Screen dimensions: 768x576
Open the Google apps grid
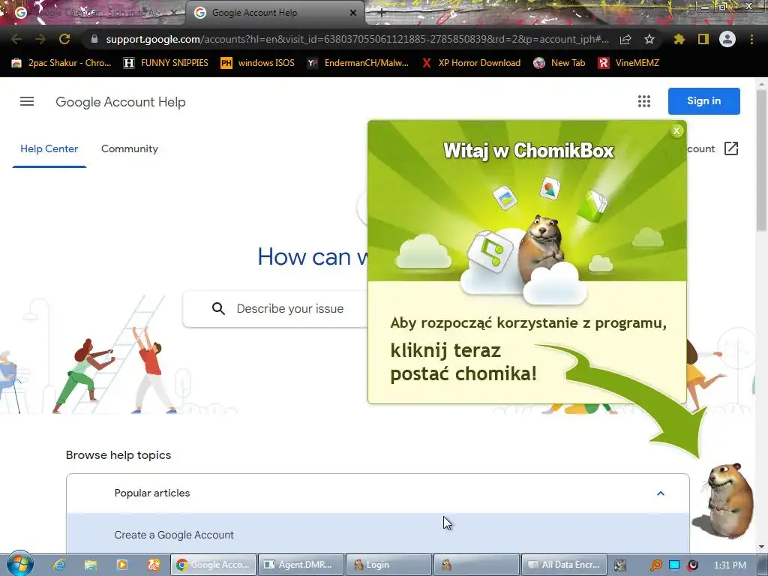point(644,101)
